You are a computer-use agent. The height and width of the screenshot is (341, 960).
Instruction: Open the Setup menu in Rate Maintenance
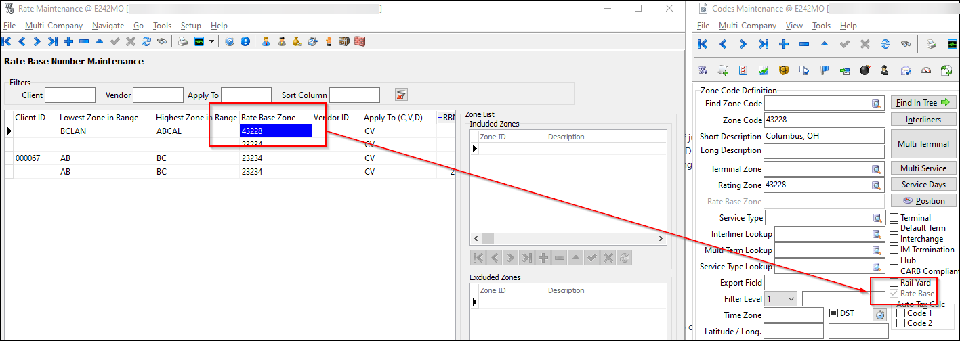[191, 26]
